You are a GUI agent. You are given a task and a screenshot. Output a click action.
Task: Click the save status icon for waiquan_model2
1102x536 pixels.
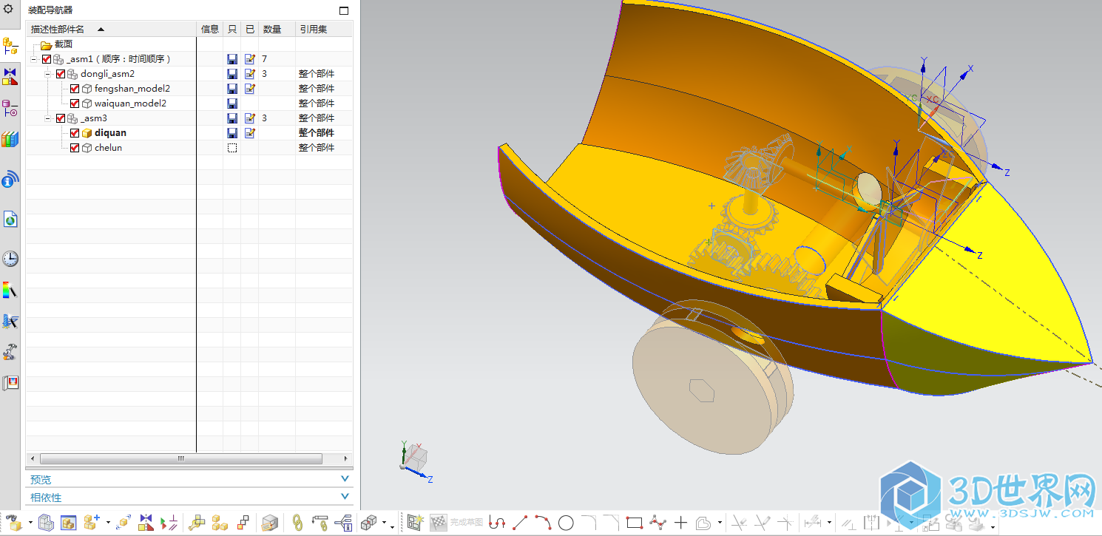232,104
